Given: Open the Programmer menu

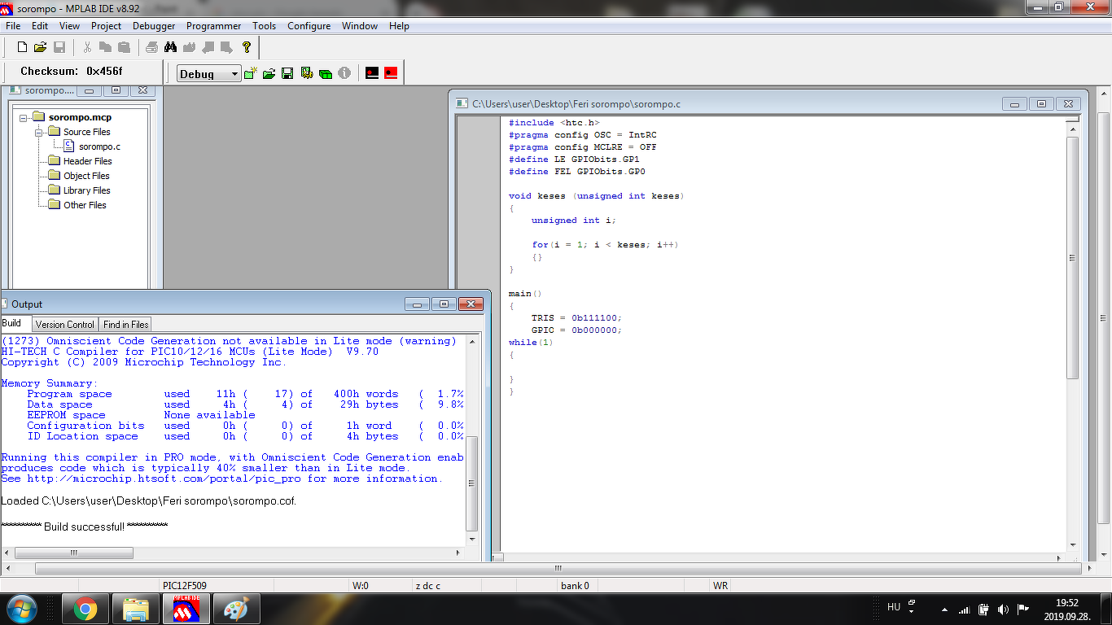Looking at the screenshot, I should (213, 26).
